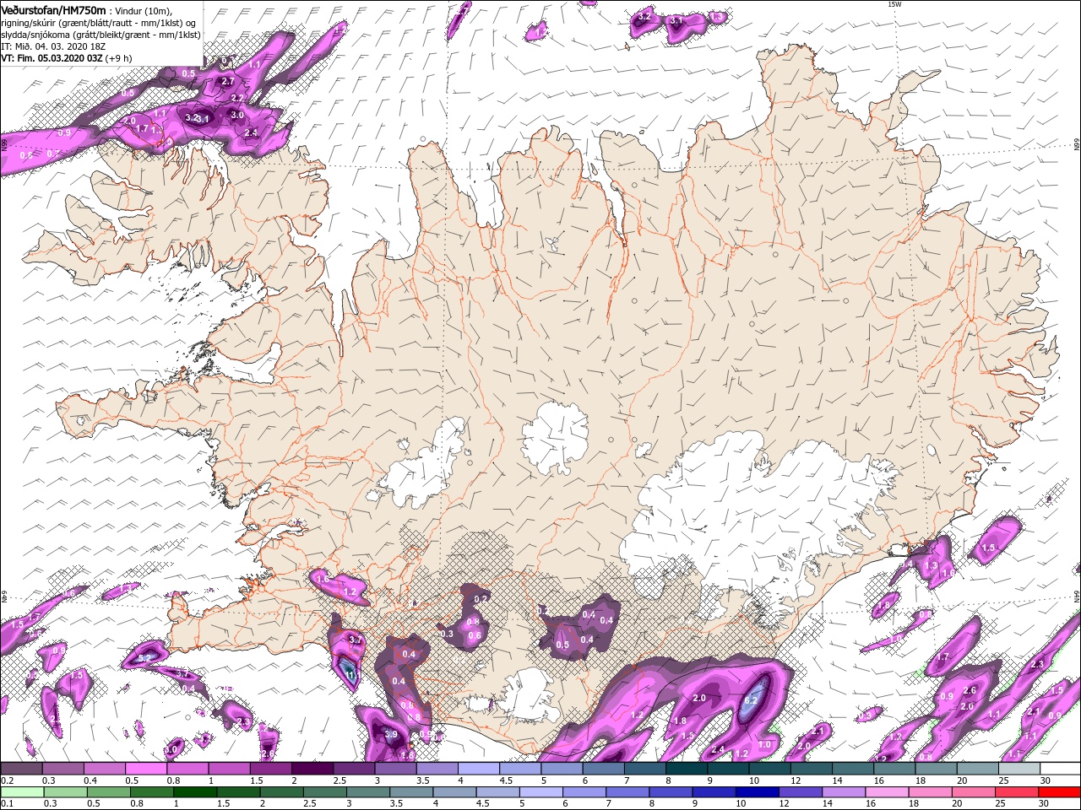
Task: Click the "2.7" precipitation value label
Action: (x=227, y=82)
